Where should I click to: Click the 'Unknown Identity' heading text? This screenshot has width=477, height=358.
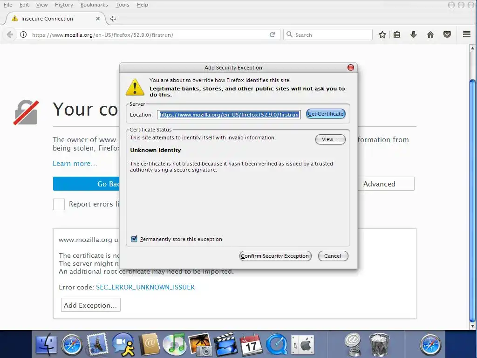tap(156, 150)
